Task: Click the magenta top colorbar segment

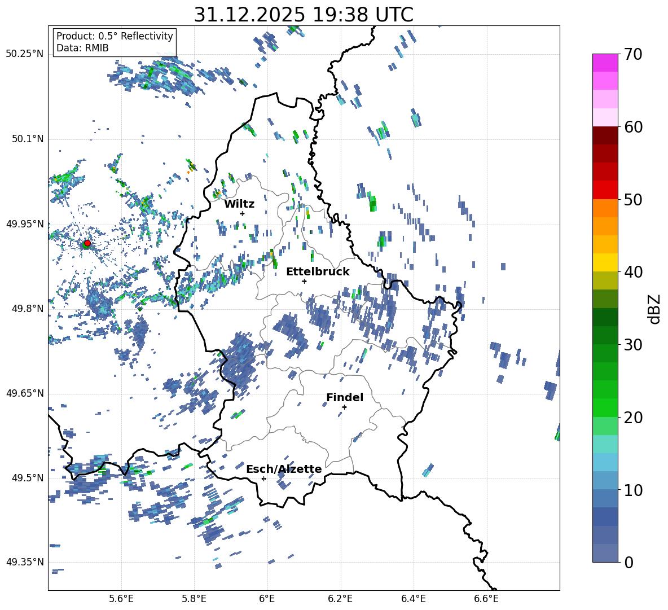Action: coord(605,63)
